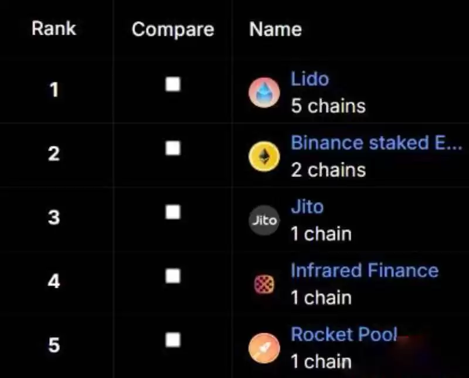Click the Jito logo icon
469x378 pixels.
tap(264, 220)
